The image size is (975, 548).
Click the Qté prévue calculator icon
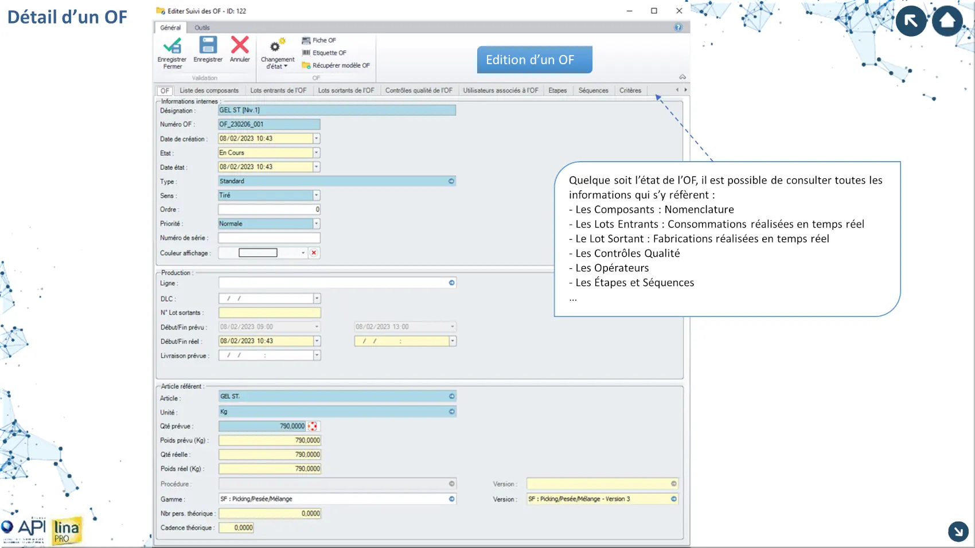pos(313,426)
